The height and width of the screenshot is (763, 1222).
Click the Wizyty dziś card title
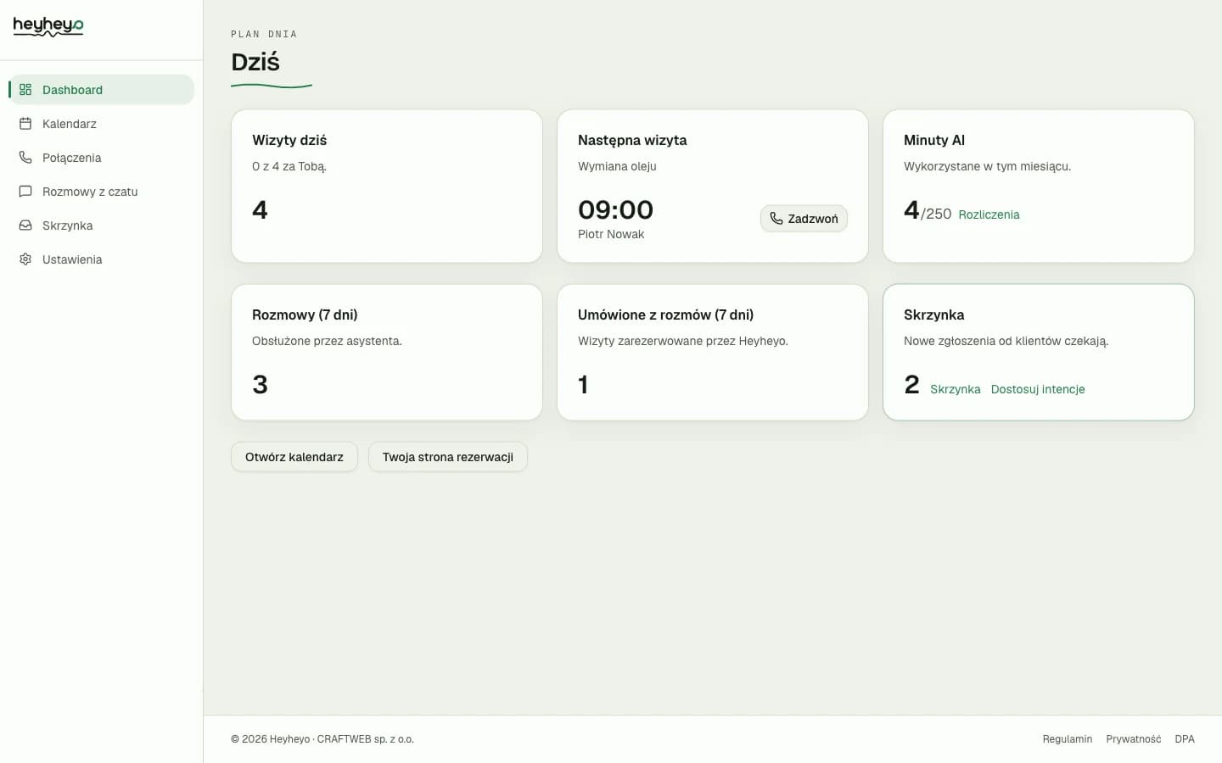(289, 140)
